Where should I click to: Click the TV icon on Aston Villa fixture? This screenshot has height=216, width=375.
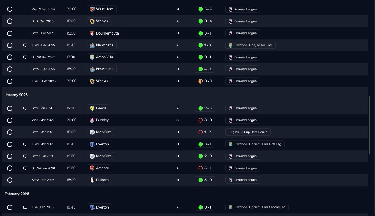click(x=25, y=57)
